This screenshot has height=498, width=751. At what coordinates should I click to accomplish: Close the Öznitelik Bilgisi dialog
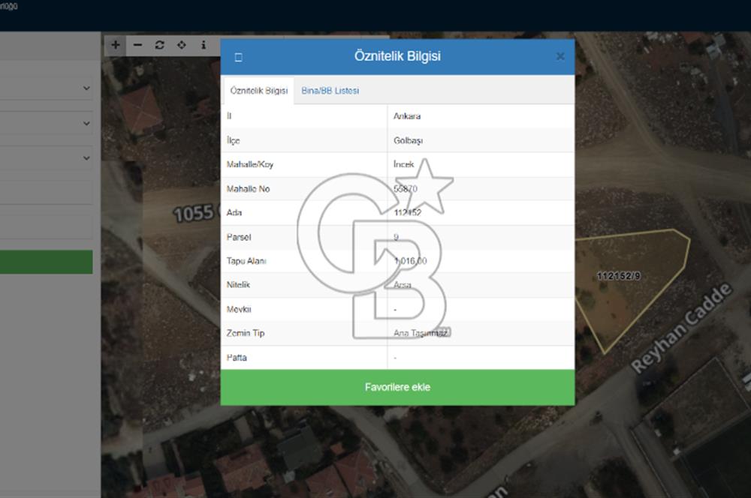pos(560,56)
